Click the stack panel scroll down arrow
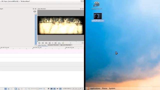 pyautogui.click(x=35, y=45)
